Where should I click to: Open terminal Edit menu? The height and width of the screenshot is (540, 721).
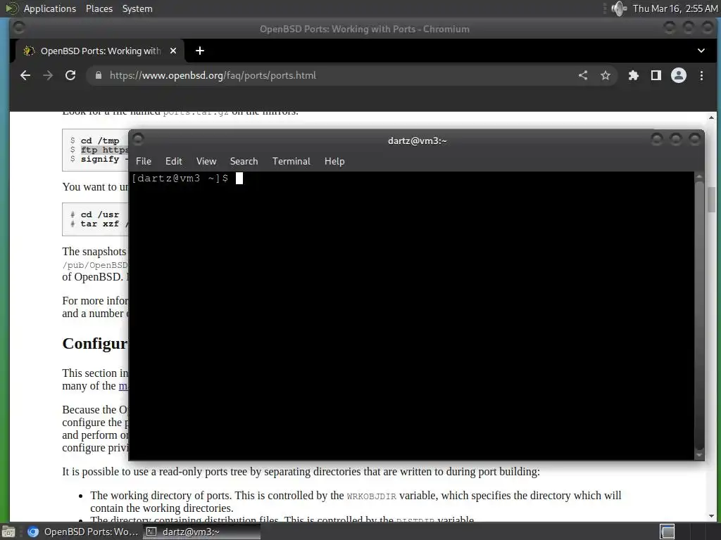[x=174, y=161]
